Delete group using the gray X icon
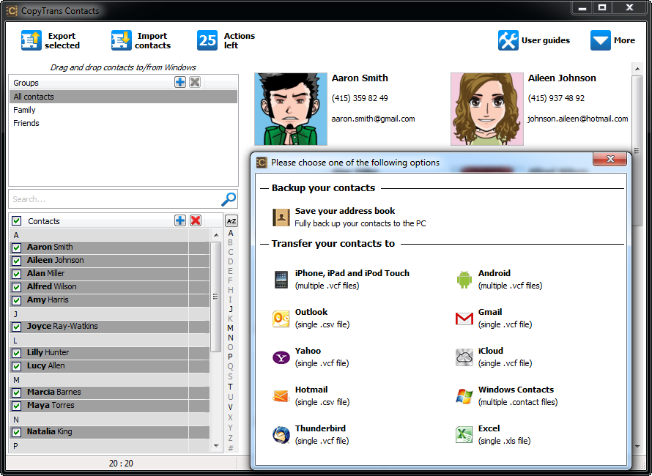The height and width of the screenshot is (476, 652). [195, 82]
